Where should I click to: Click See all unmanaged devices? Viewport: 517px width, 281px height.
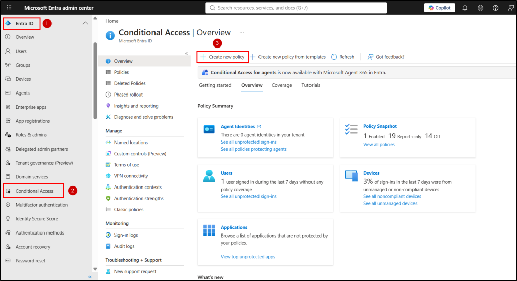pos(390,204)
